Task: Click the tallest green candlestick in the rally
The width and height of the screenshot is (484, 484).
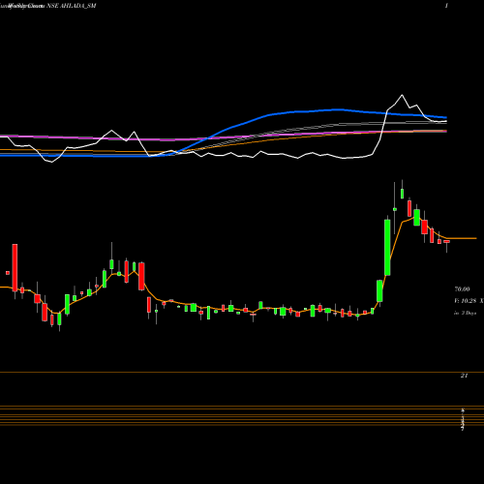Action: (x=387, y=248)
